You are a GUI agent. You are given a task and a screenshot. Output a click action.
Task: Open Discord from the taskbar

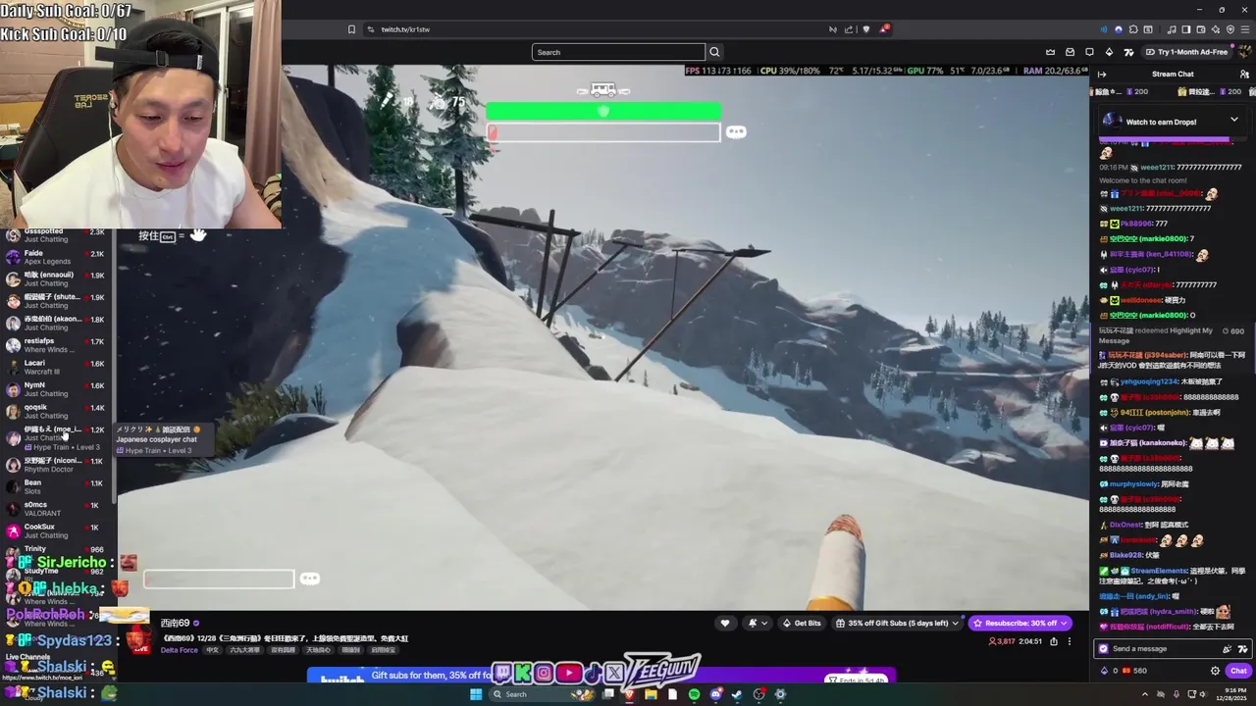point(715,694)
